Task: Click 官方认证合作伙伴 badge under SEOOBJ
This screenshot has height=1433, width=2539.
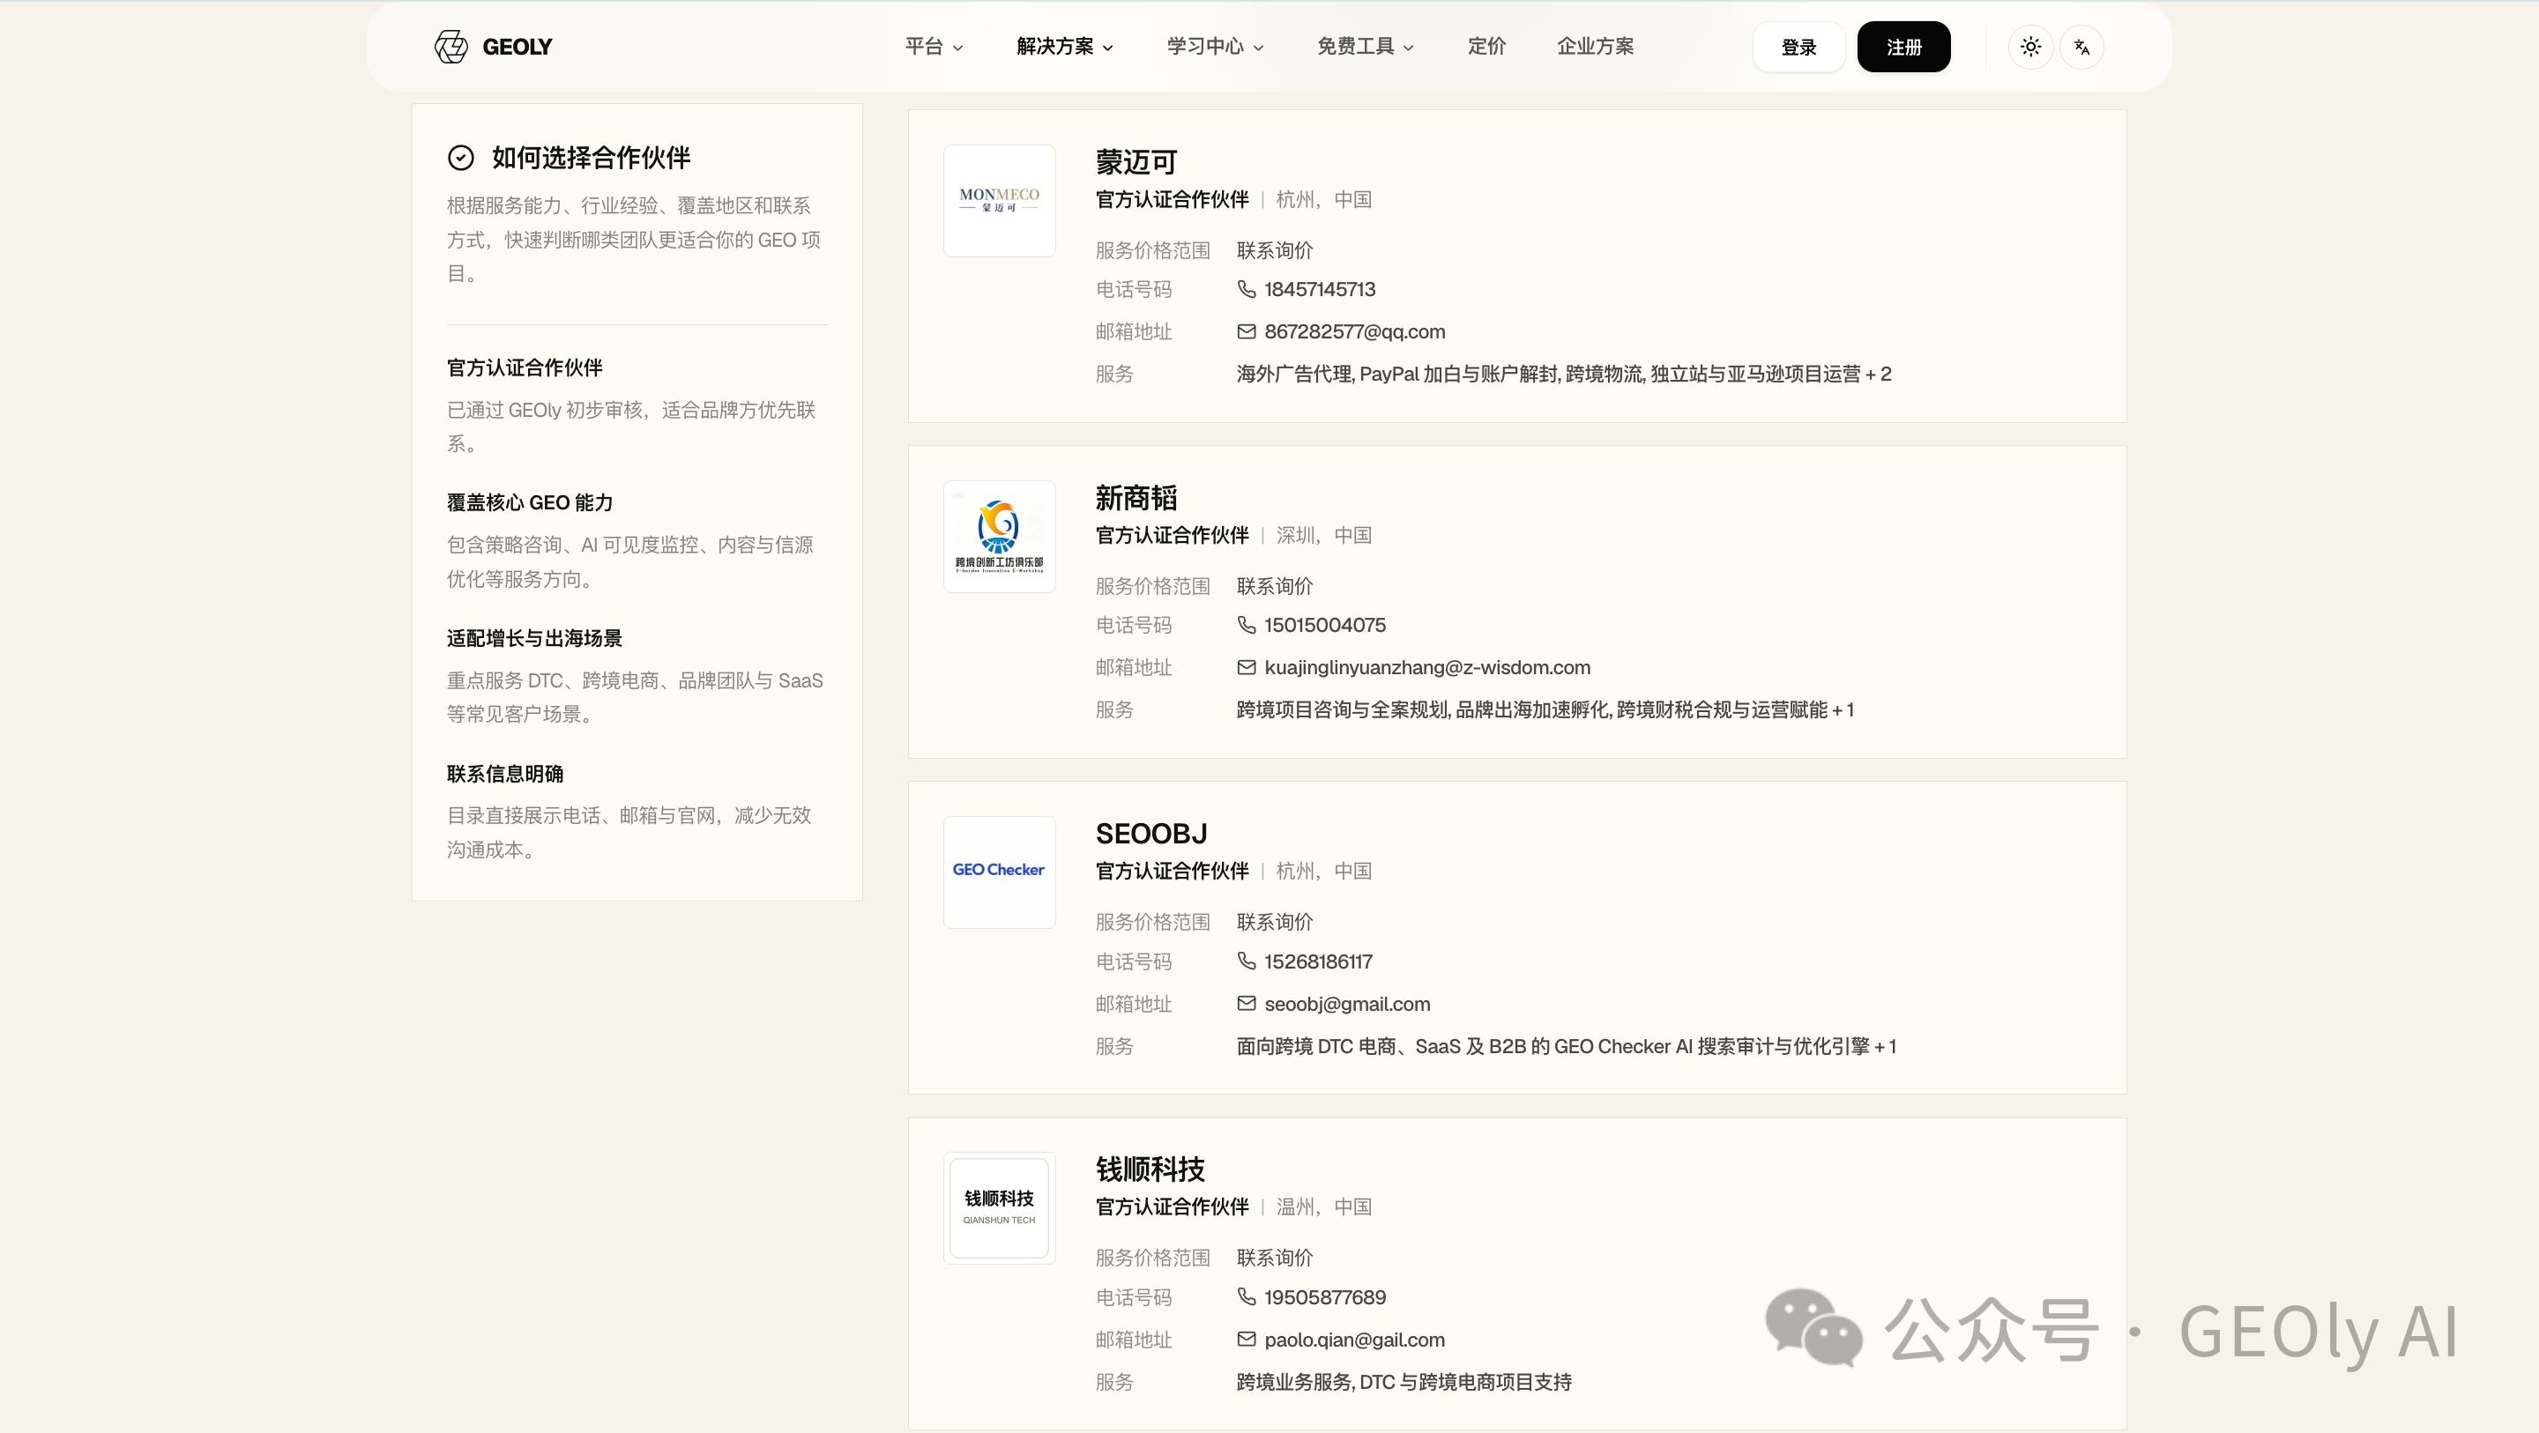Action: tap(1172, 872)
